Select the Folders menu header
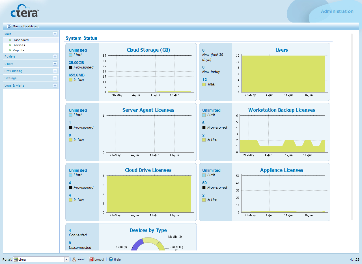Viewport: 362px width, 264px height. click(31, 56)
